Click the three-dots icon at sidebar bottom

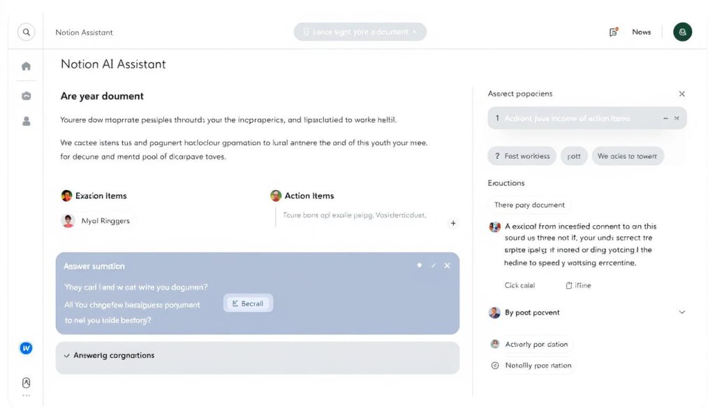point(26,396)
